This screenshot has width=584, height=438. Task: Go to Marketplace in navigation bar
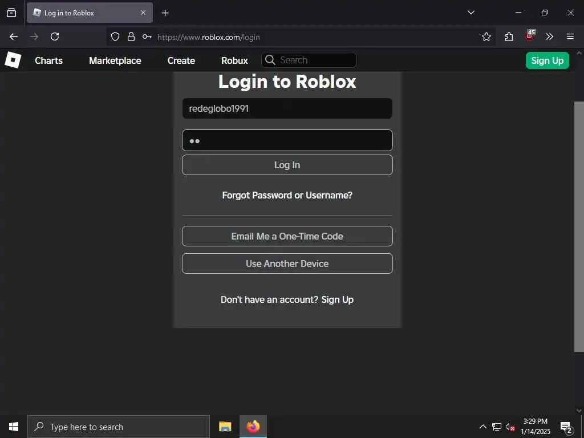[115, 60]
